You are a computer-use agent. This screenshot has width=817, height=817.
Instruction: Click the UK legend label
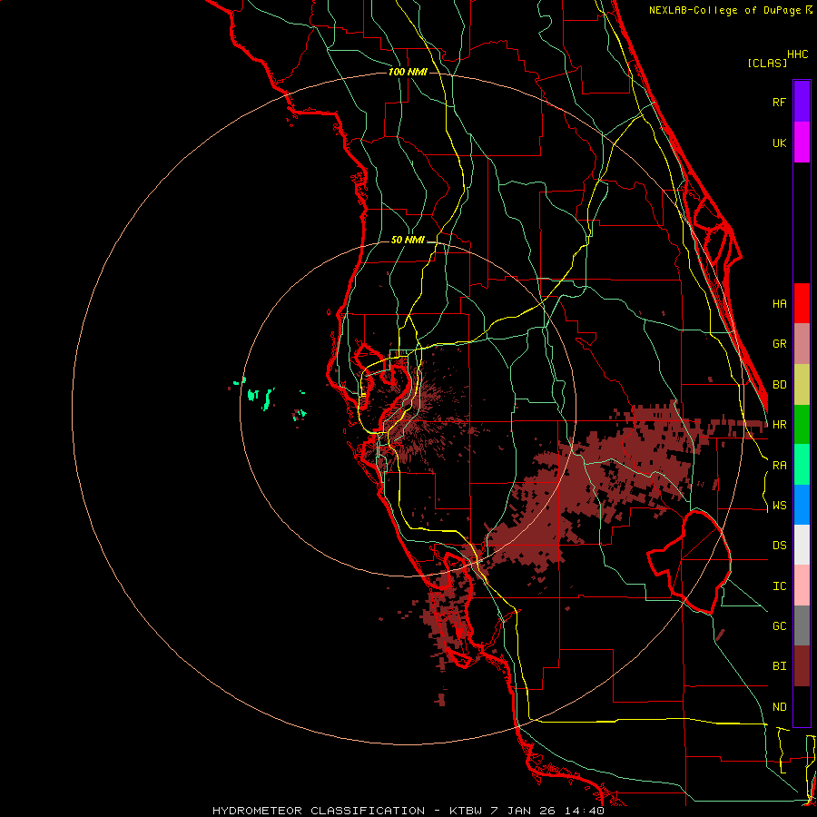tap(779, 143)
